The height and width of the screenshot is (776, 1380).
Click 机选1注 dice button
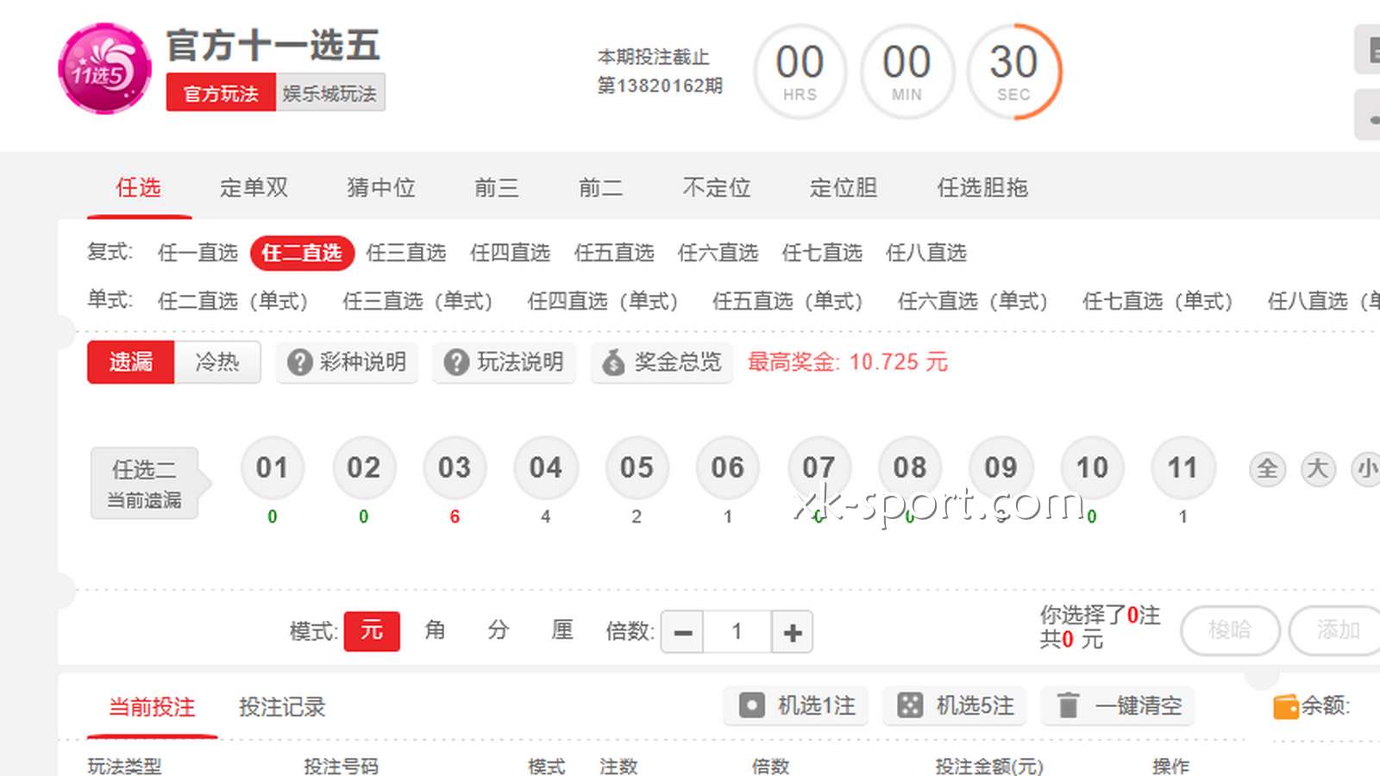[796, 705]
